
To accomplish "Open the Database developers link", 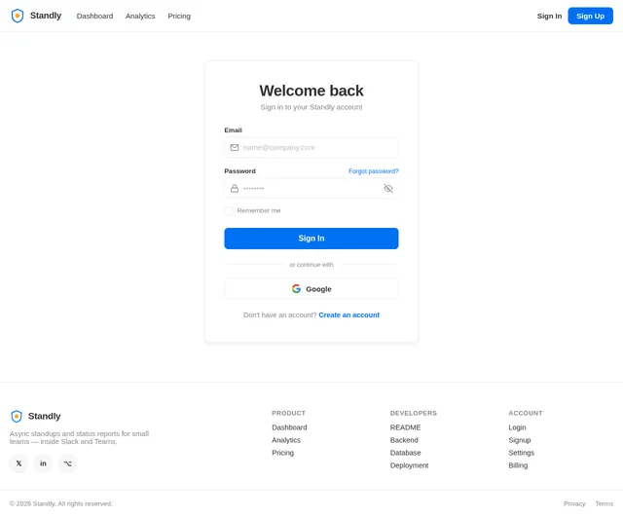I will (x=405, y=453).
